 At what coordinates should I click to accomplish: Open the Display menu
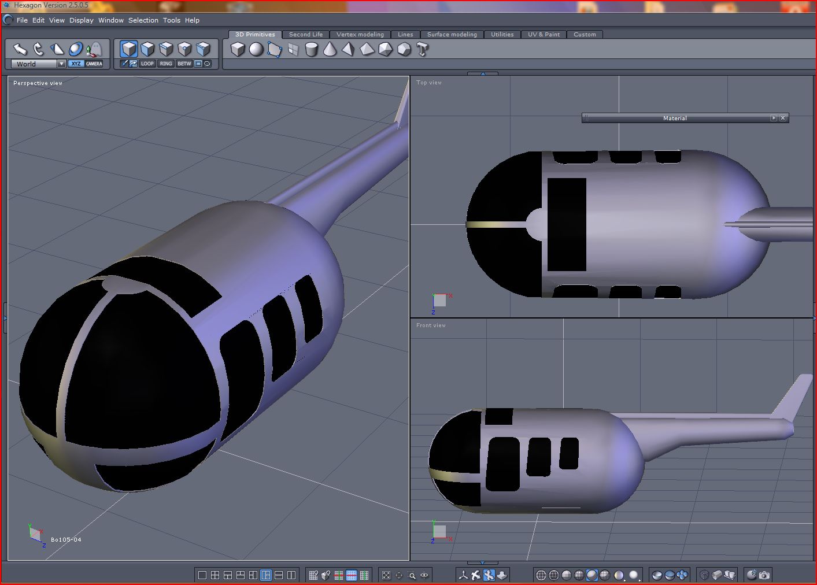(x=82, y=20)
